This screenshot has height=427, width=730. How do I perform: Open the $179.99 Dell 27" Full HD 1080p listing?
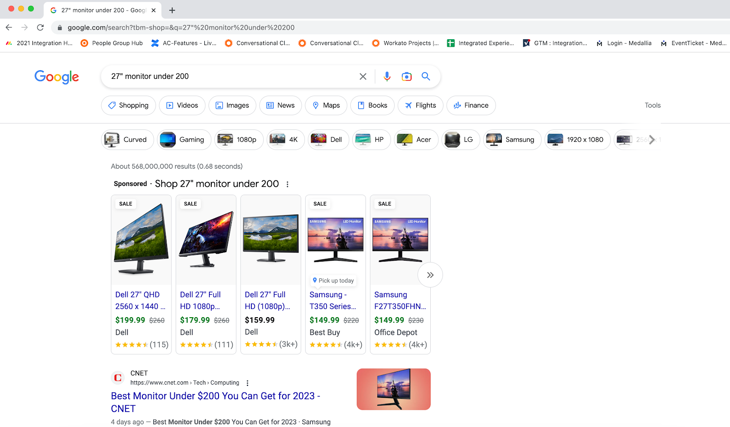click(201, 300)
